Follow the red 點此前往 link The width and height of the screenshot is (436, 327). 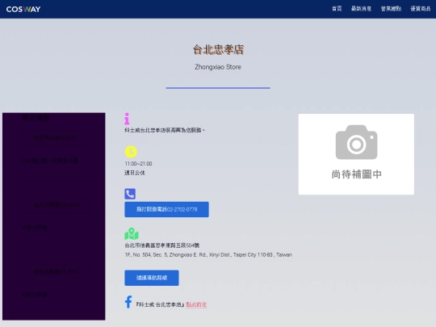click(x=196, y=304)
